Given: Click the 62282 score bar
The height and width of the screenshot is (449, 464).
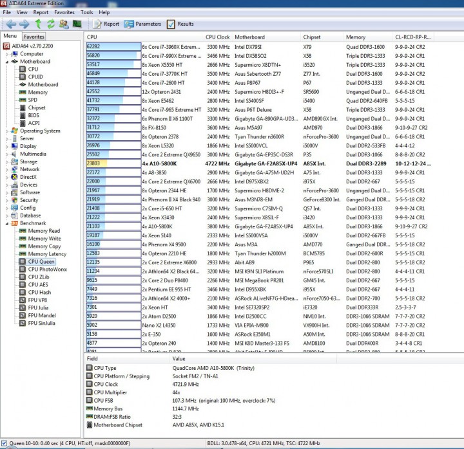Looking at the screenshot, I should (113, 47).
